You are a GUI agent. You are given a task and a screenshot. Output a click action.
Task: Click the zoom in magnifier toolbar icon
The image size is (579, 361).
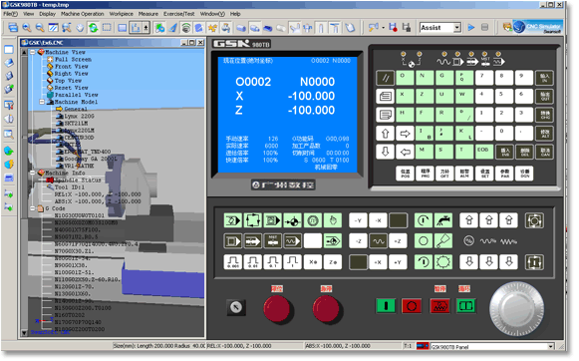[27, 28]
